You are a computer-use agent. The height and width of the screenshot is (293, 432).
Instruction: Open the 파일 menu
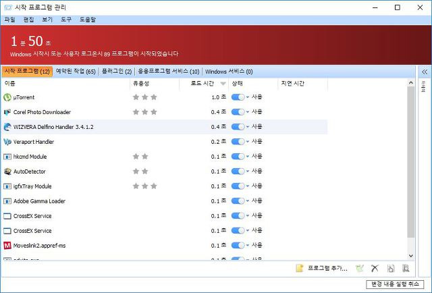(10, 20)
